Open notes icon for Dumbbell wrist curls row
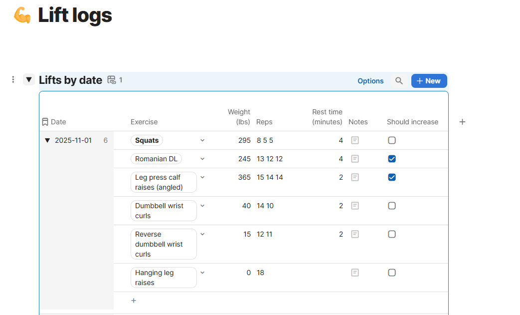This screenshot has height=315, width=520. pyautogui.click(x=355, y=206)
